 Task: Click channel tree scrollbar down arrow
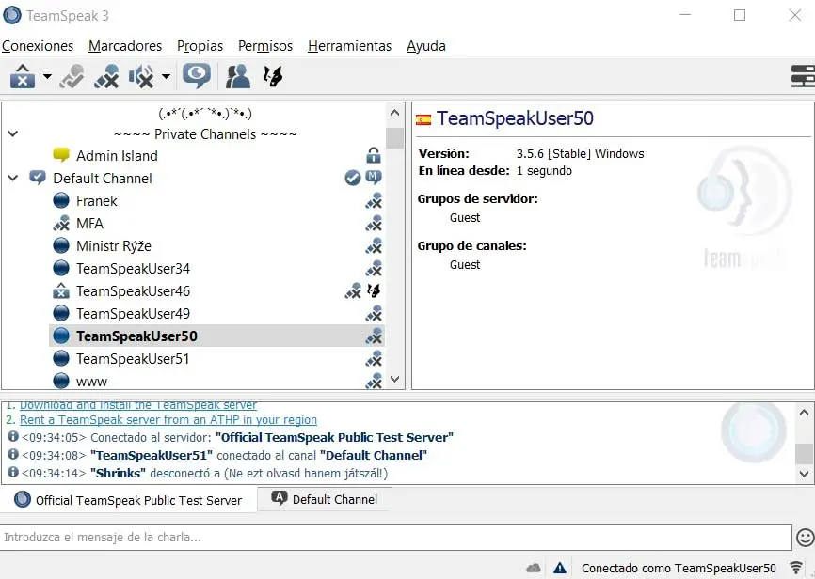(394, 379)
